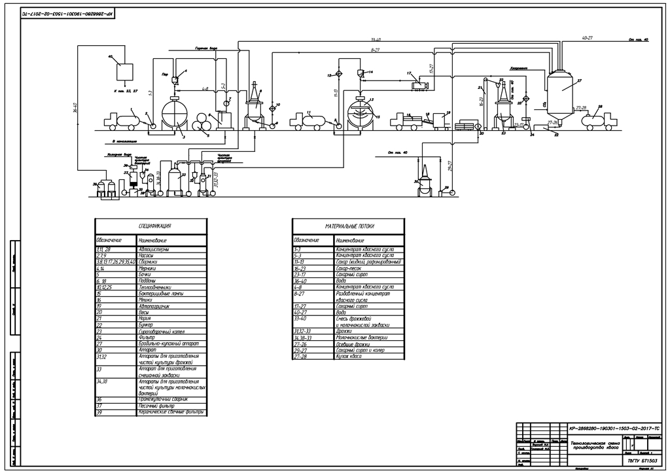Click the square box labeled 40

[124, 71]
